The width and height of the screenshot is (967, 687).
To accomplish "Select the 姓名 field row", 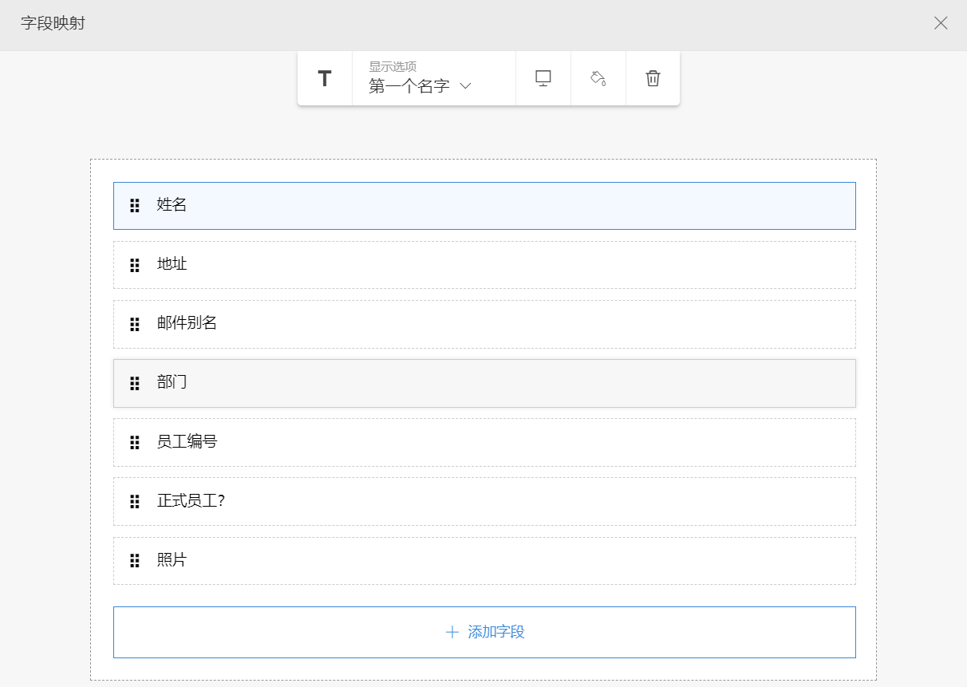I will [x=483, y=206].
